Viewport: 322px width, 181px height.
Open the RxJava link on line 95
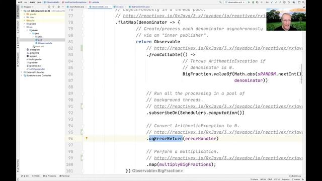(x=228, y=132)
